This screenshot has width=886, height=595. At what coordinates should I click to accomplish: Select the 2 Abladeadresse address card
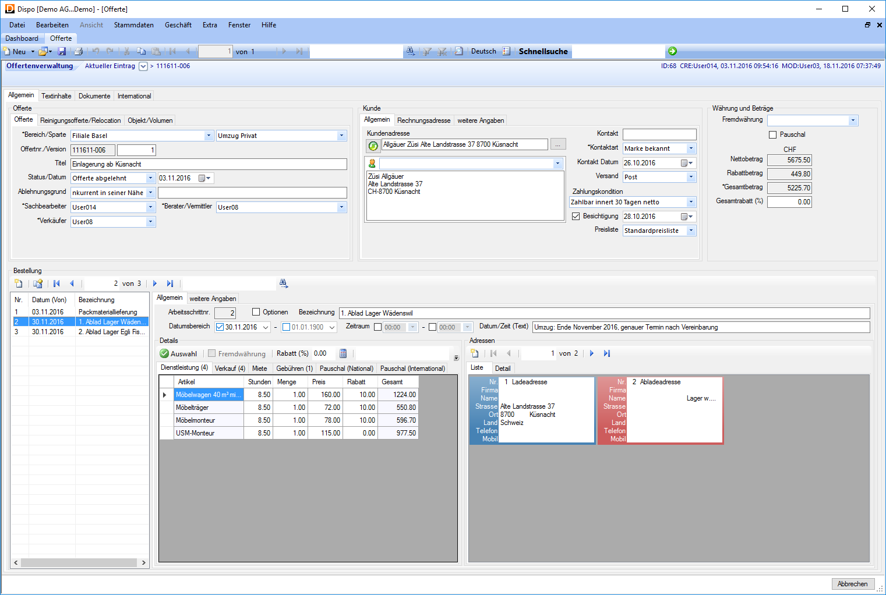coord(660,410)
